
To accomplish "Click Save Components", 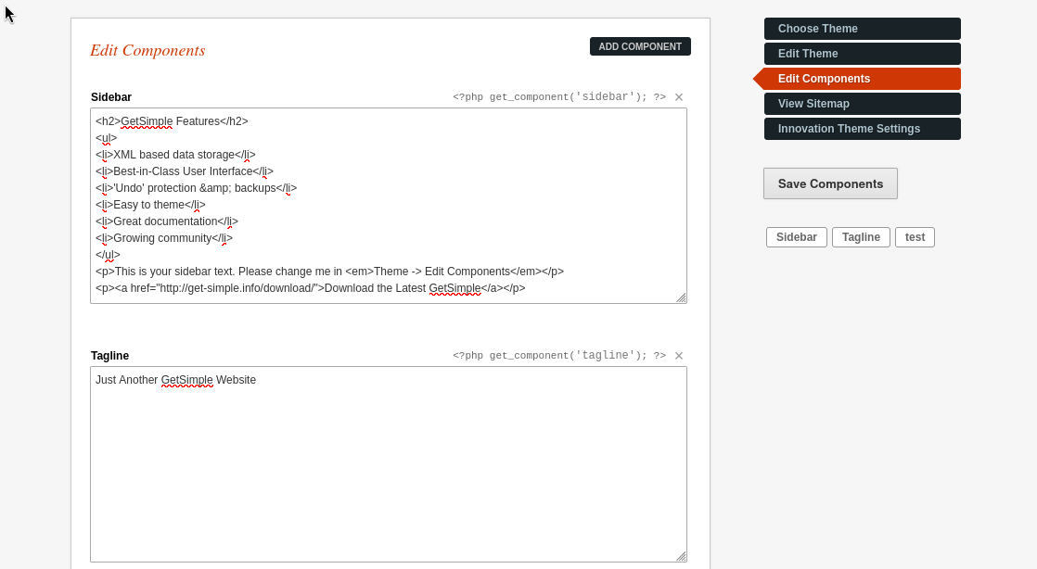I will point(829,183).
